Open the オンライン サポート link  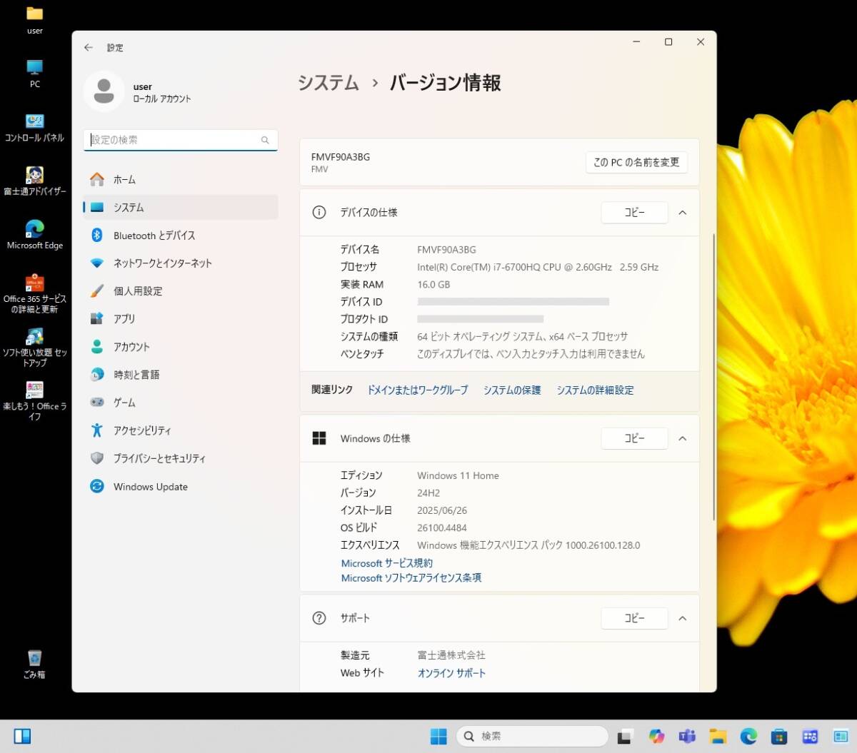point(451,673)
